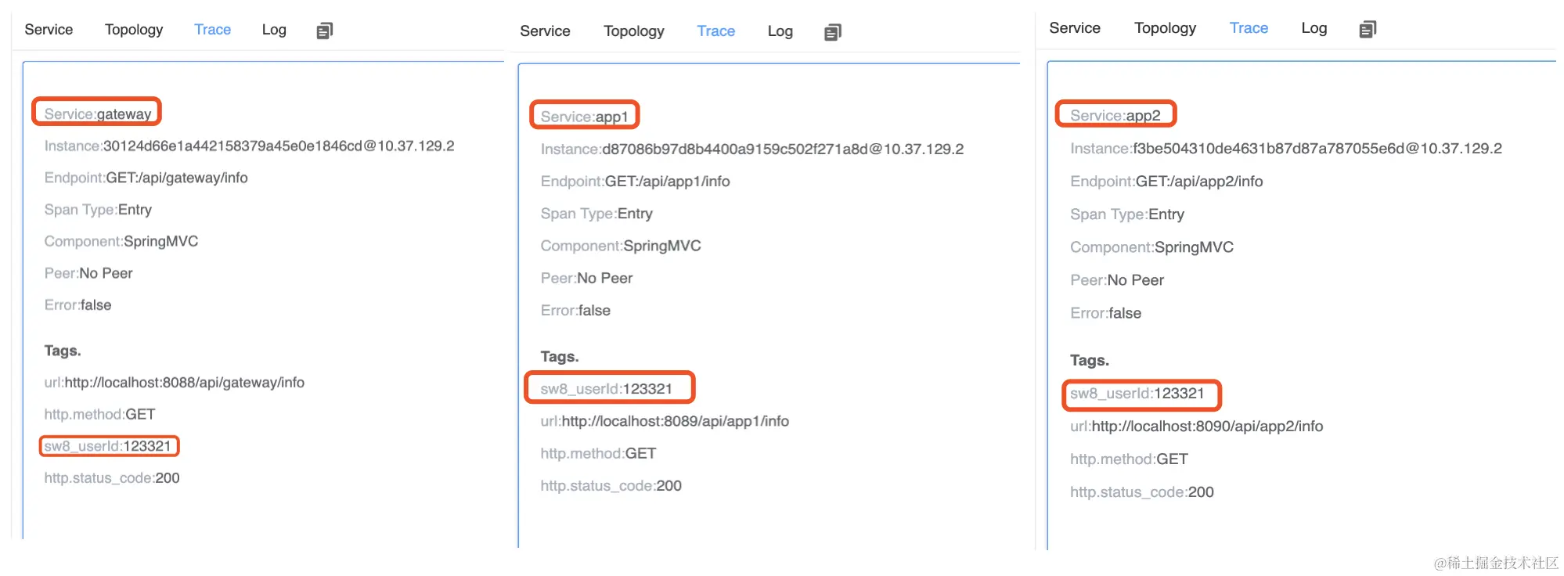Click the copy icon in the app2 panel
The width and height of the screenshot is (1564, 576).
pos(1368,29)
